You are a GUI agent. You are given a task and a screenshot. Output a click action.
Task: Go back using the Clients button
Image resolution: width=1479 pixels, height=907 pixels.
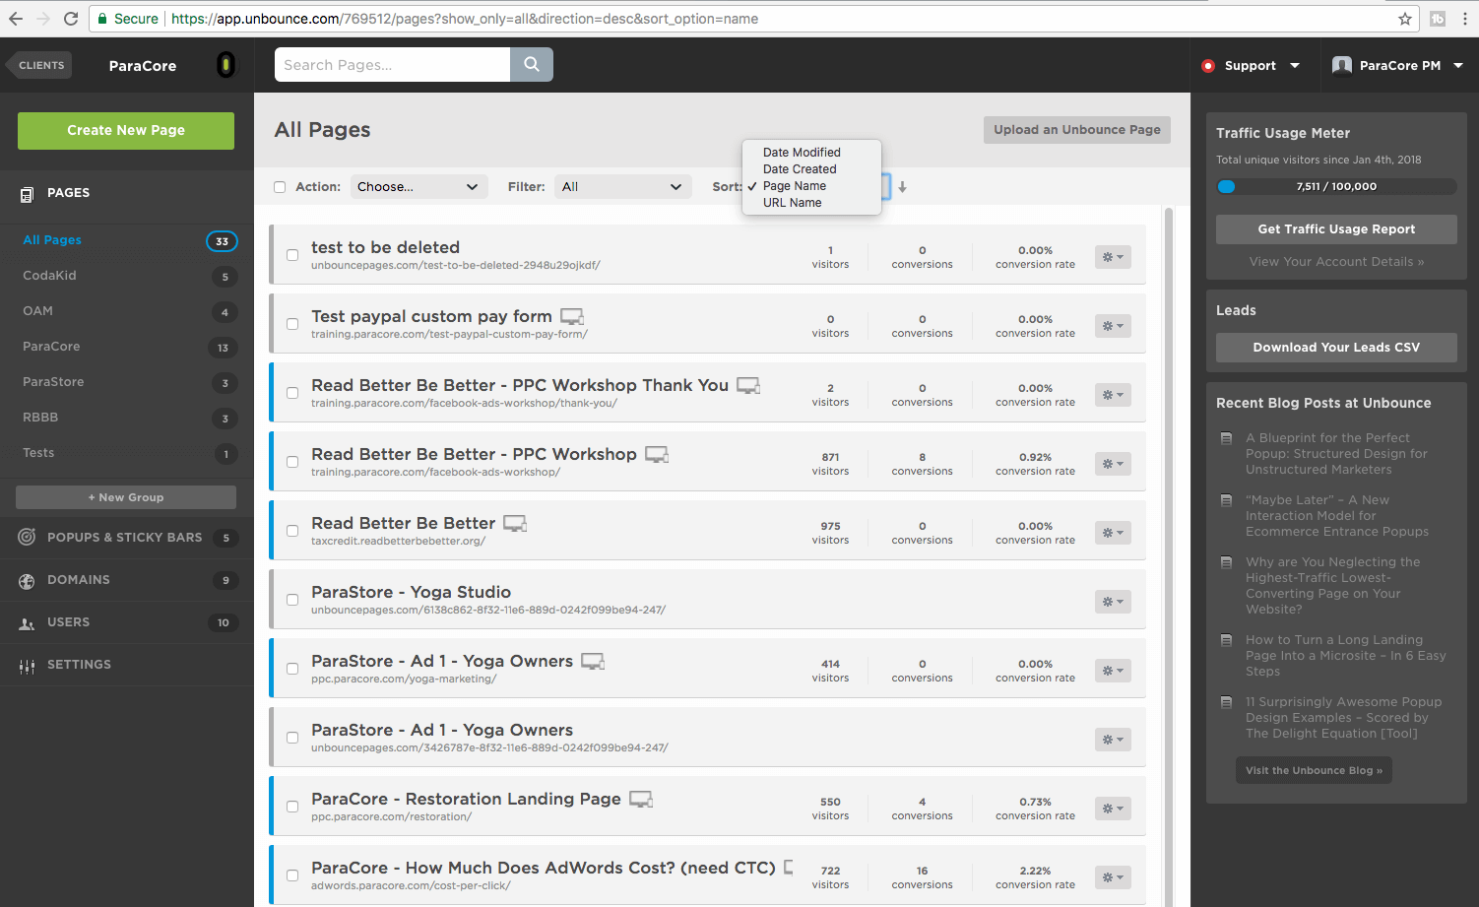pyautogui.click(x=39, y=65)
